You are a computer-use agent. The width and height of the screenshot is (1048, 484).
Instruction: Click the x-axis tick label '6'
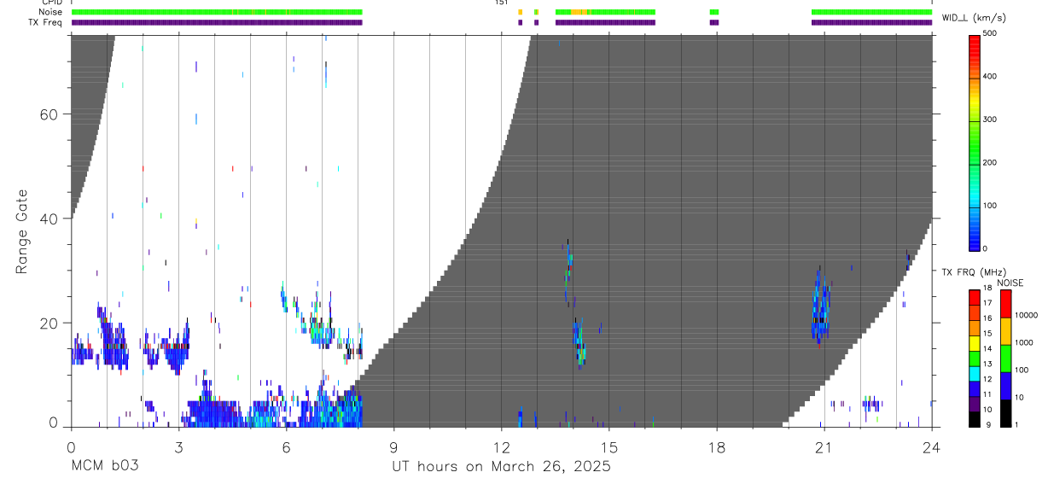[x=286, y=447]
